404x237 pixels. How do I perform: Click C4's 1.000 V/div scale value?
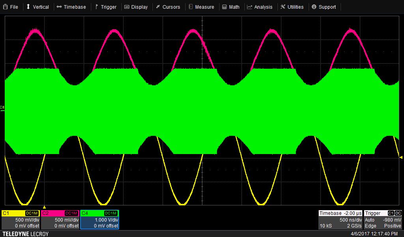[x=107, y=220]
